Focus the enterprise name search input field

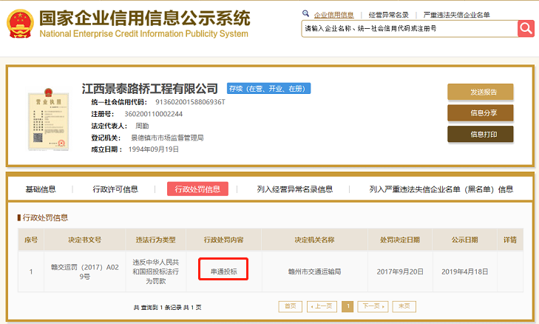pyautogui.click(x=409, y=29)
